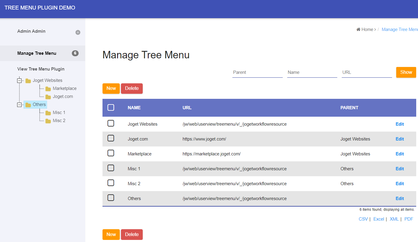This screenshot has width=418, height=242.
Task: Sort by the NAME column header
Action: coord(134,108)
